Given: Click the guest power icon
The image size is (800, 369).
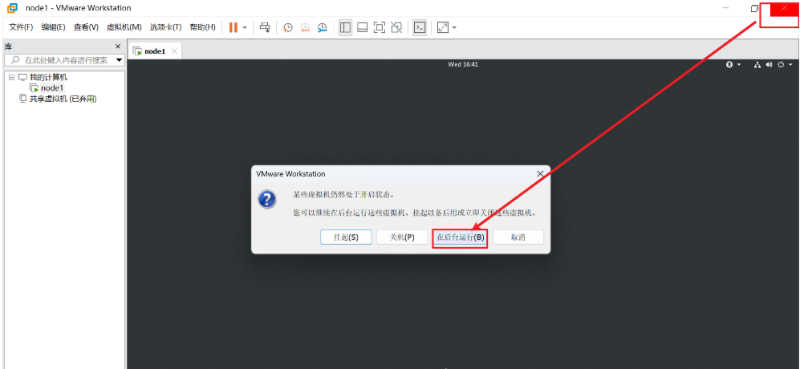Looking at the screenshot, I should tap(781, 64).
